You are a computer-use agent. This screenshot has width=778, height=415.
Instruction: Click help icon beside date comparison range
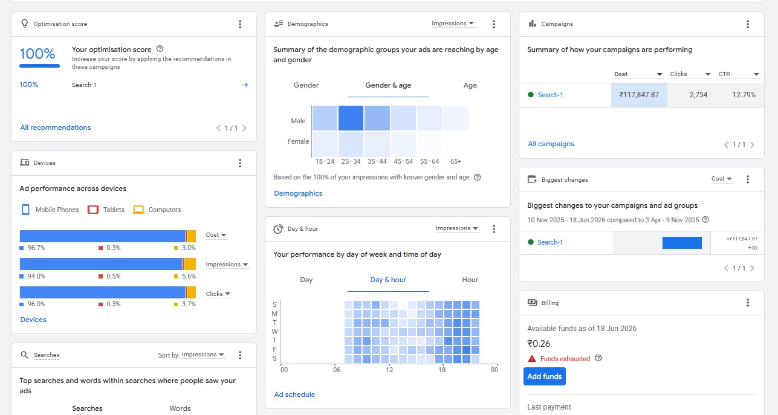point(705,220)
